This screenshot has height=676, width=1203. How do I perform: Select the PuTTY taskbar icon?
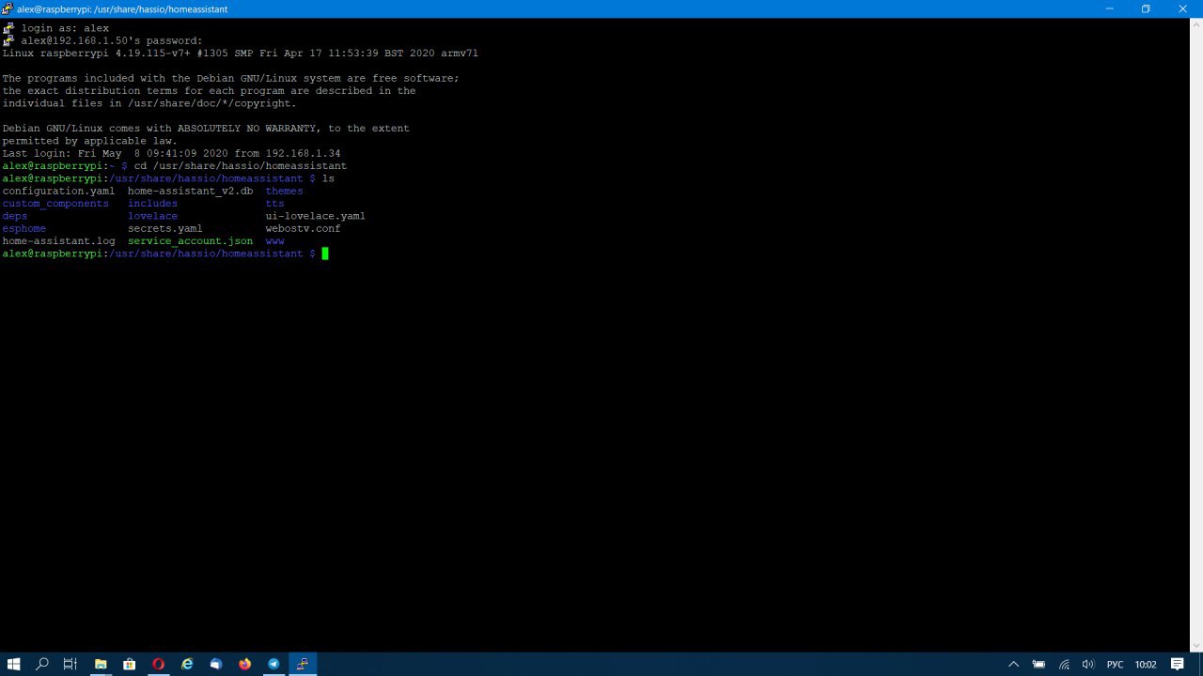303,664
